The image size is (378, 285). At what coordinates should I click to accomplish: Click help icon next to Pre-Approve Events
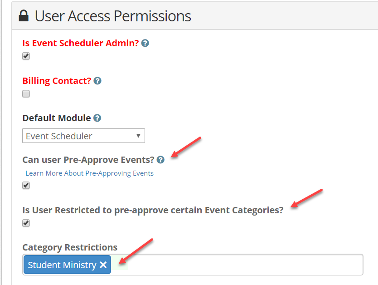click(x=160, y=160)
